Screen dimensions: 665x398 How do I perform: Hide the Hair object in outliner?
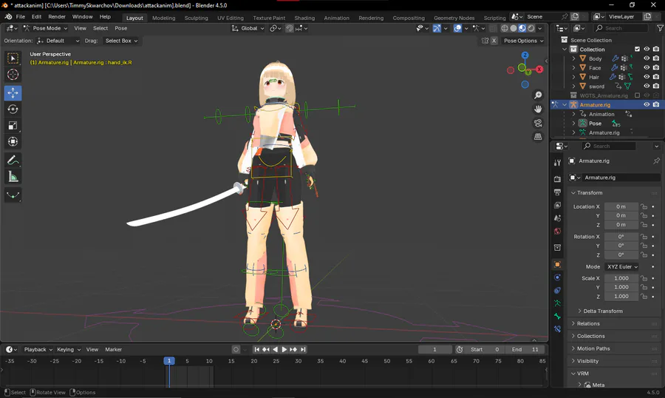[647, 77]
